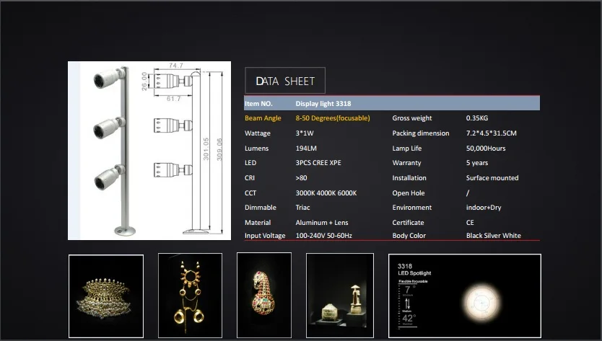
Task: Click the 'Body Color' label
Action: (x=409, y=236)
